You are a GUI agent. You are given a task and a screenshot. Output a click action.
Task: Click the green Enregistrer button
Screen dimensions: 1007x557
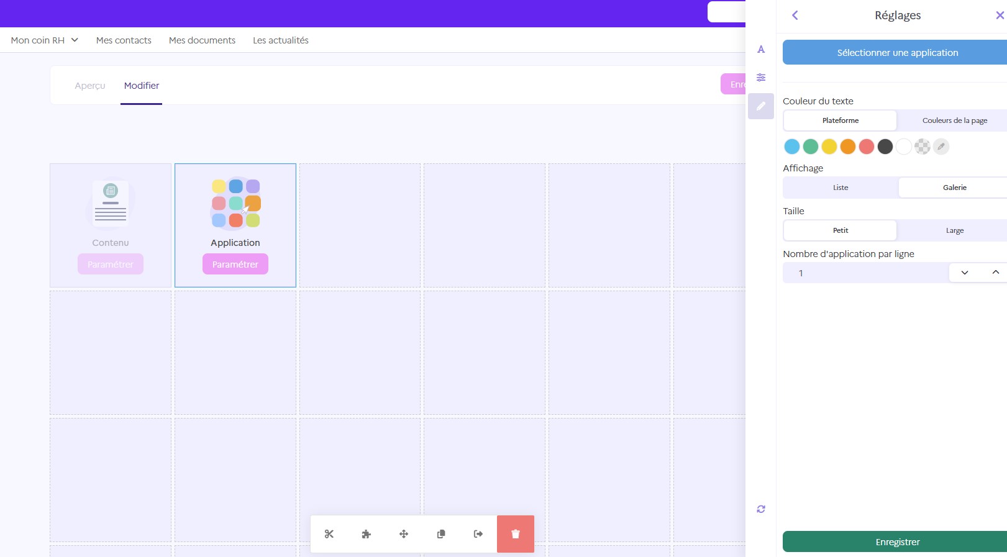(897, 542)
